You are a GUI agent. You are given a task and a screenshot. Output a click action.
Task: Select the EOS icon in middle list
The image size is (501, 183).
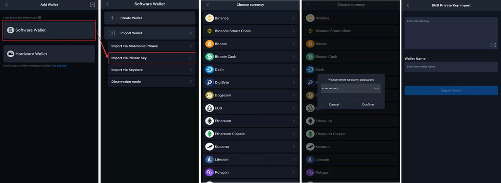209,108
